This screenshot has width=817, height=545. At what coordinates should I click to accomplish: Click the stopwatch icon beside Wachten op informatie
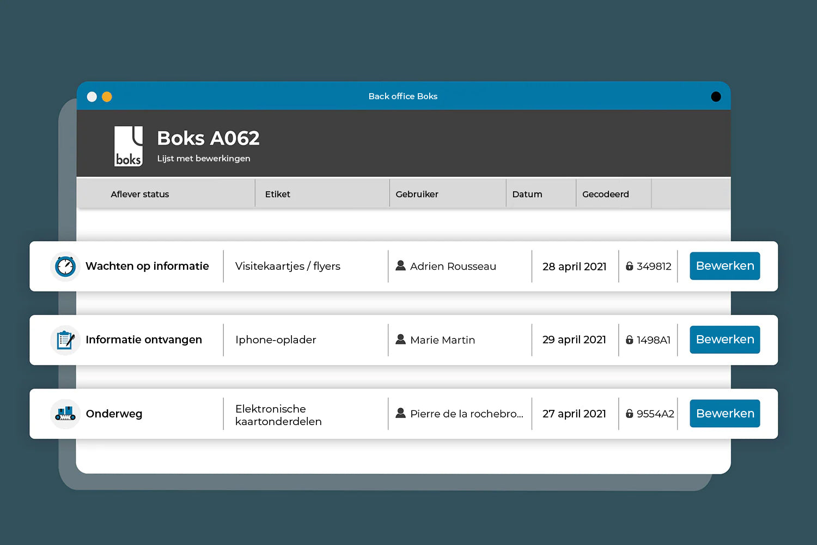coord(65,267)
